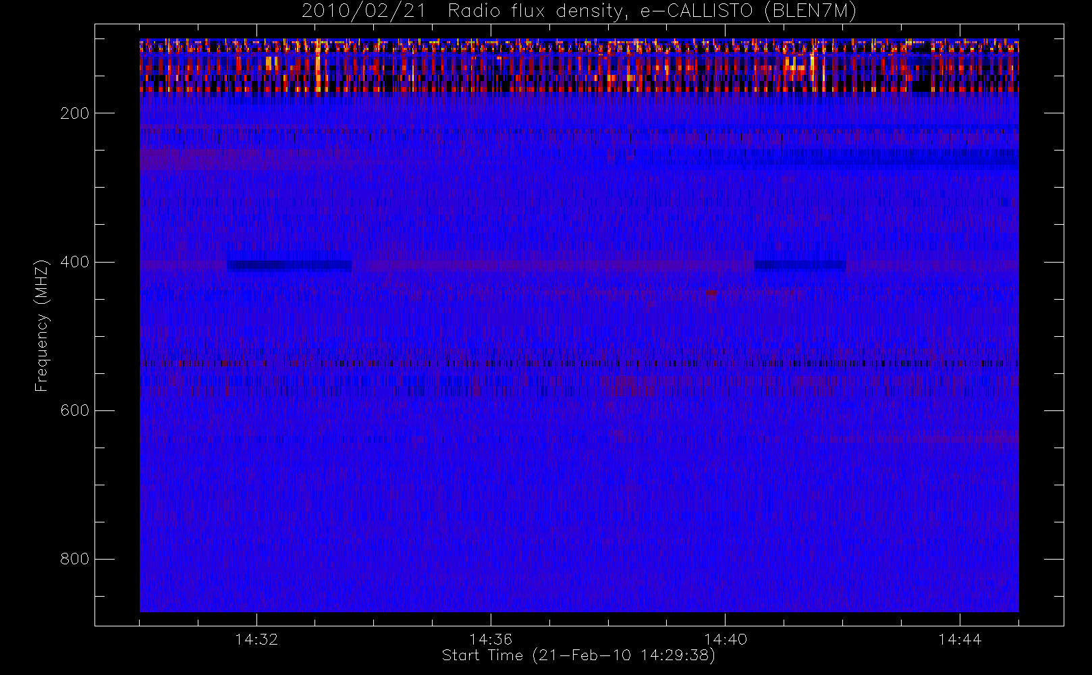Click the 14:36 time tick label
The width and height of the screenshot is (1092, 675).
click(x=491, y=639)
